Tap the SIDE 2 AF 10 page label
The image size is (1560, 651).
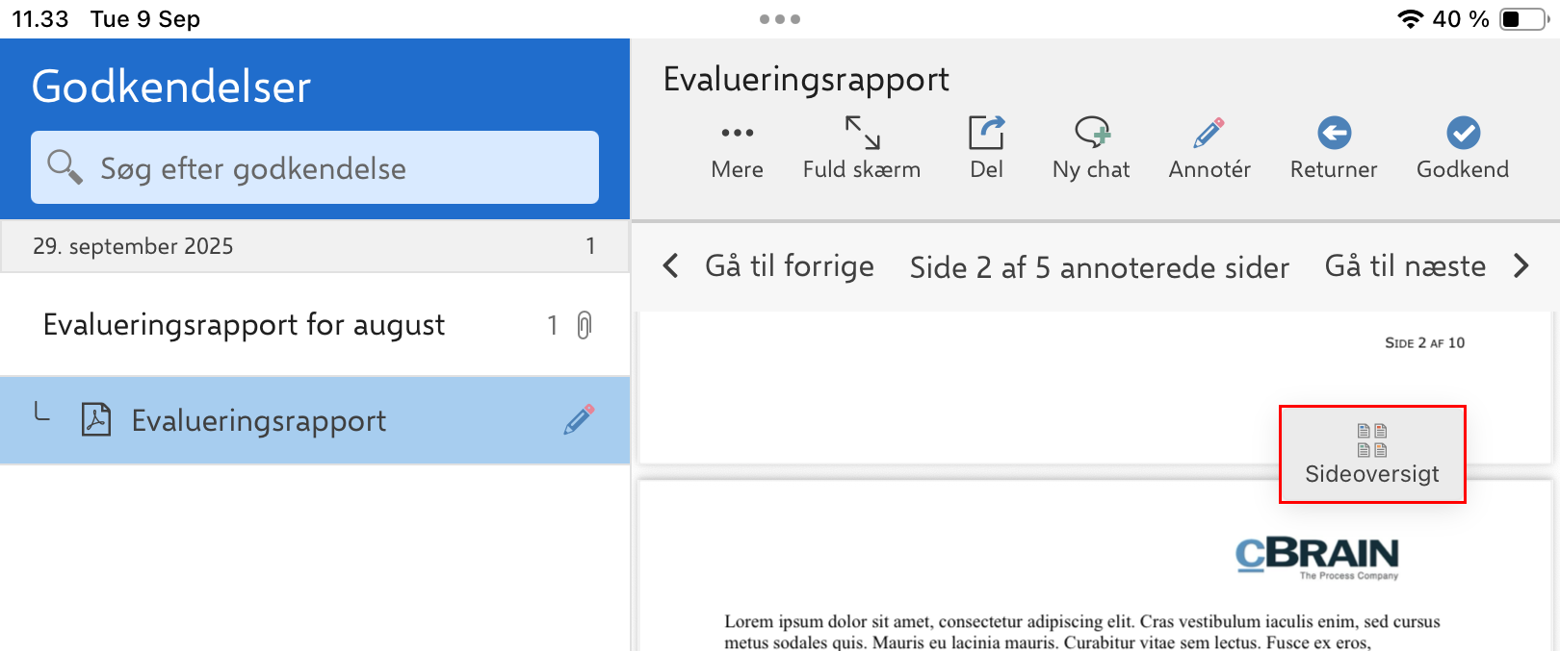1425,343
